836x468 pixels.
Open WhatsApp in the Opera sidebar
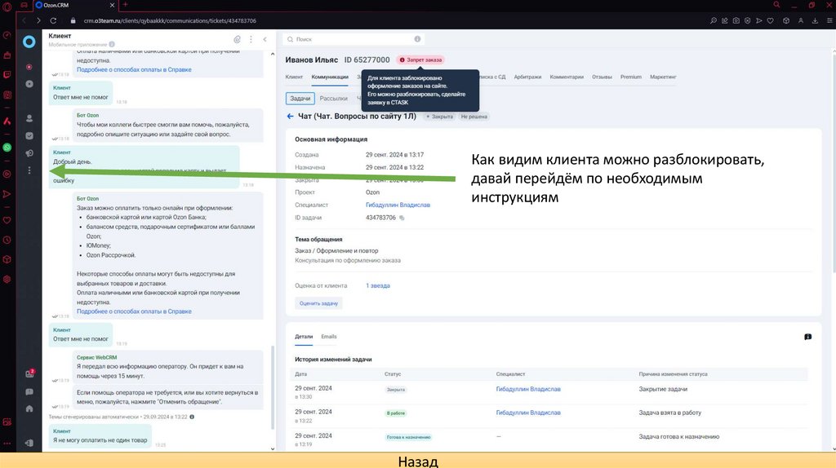tap(7, 148)
